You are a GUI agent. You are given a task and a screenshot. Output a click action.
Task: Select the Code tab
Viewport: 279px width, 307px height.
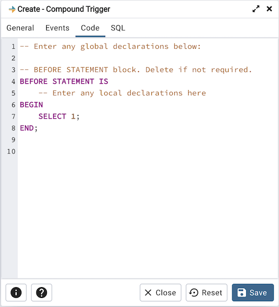point(90,28)
